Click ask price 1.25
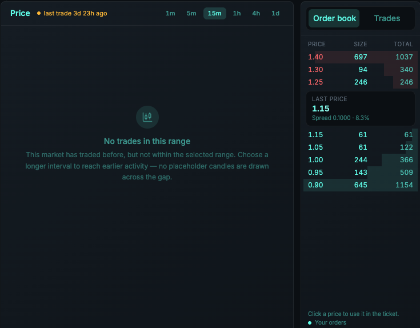Image resolution: width=420 pixels, height=328 pixels. (x=315, y=82)
